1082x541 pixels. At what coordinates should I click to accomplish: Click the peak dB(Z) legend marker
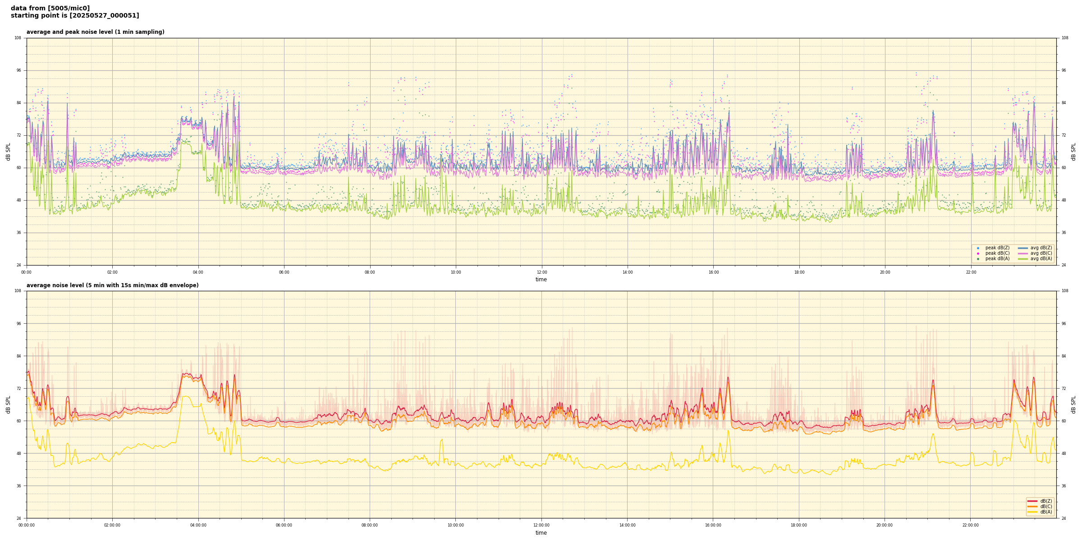tap(978, 248)
